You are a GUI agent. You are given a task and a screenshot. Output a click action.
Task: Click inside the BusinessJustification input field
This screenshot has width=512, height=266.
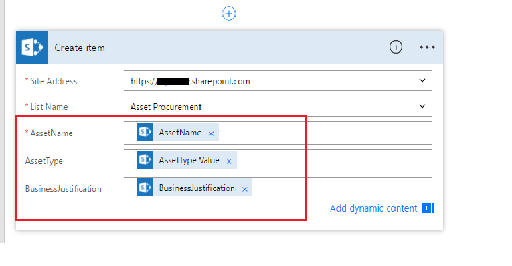click(278, 188)
